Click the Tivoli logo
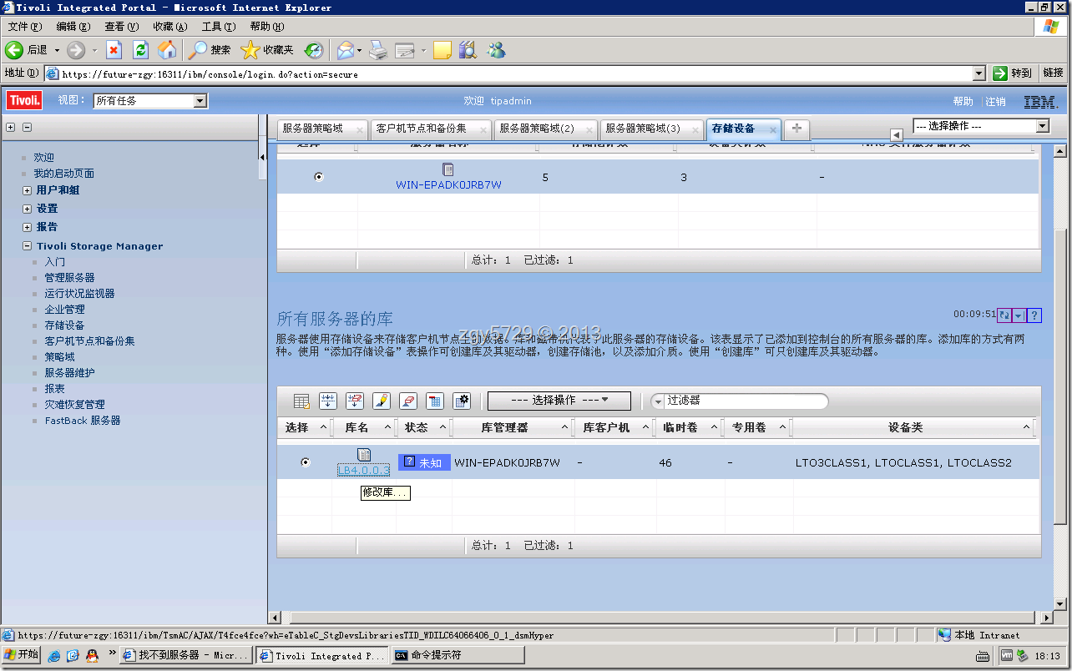 click(24, 101)
